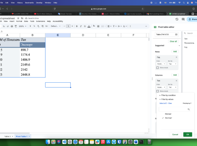The height and width of the screenshot is (146, 197).
Task: Move document using folder icon
Action: pyautogui.click(x=22, y=18)
